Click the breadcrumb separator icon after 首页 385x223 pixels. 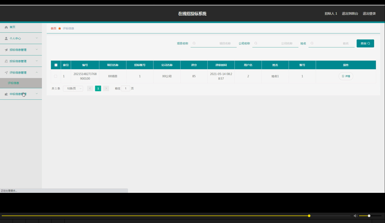click(x=60, y=28)
